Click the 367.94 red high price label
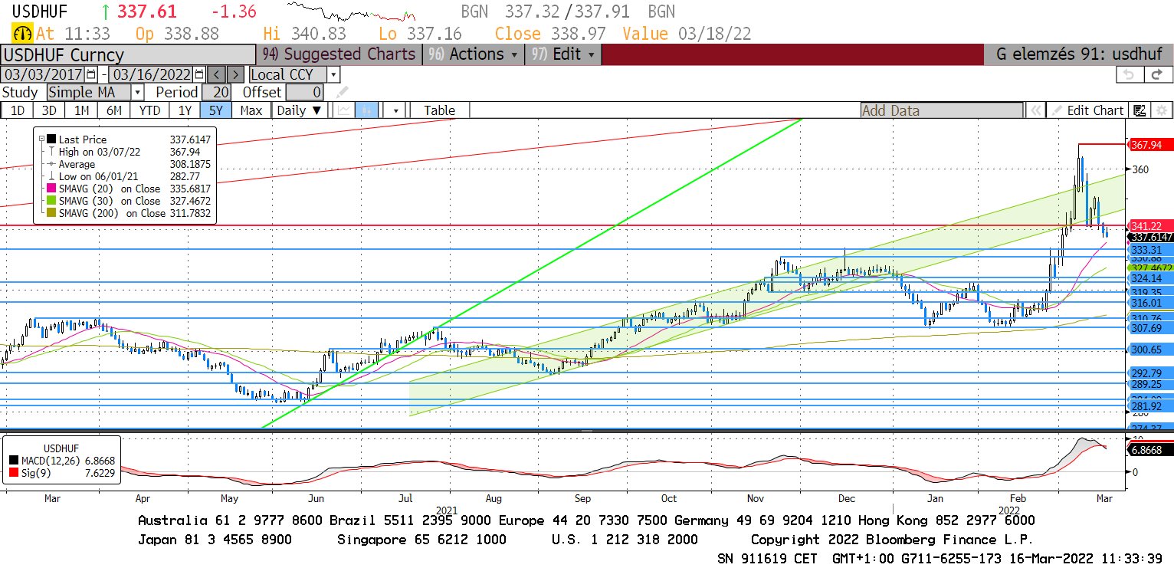This screenshot has width=1174, height=581. (x=1150, y=144)
